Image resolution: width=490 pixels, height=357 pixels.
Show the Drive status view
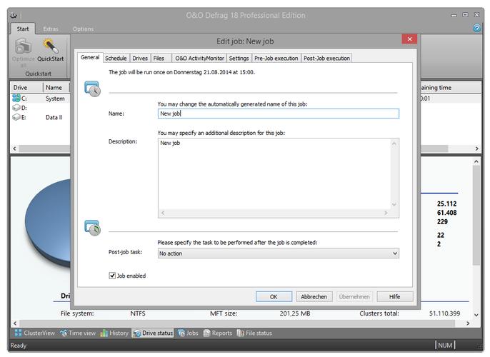[153, 333]
